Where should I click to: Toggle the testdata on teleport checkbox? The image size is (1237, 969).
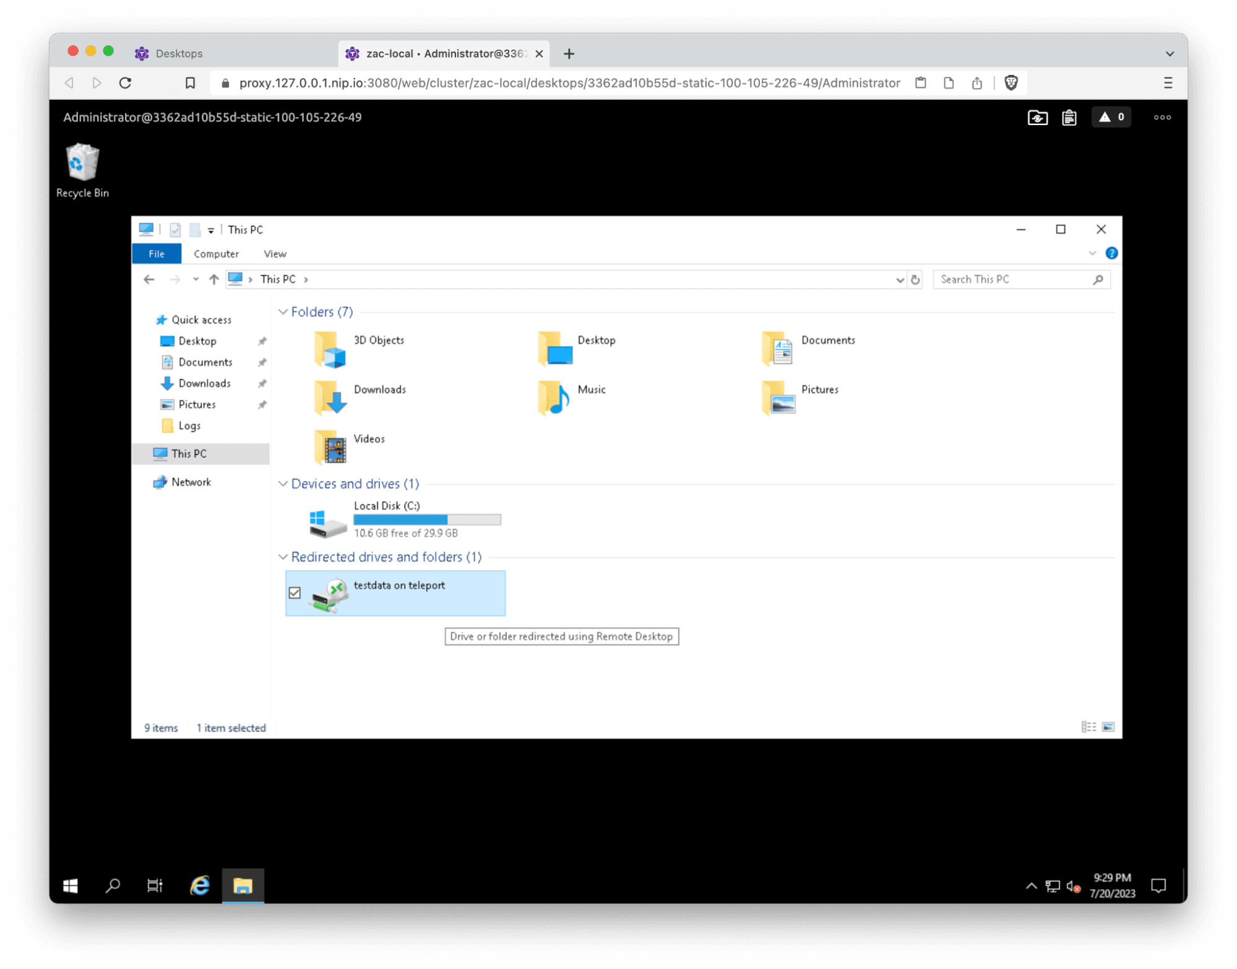pos(295,591)
